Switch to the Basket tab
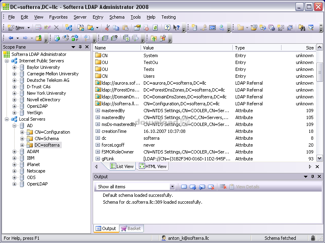The height and width of the screenshot is (243, 325). point(131,228)
